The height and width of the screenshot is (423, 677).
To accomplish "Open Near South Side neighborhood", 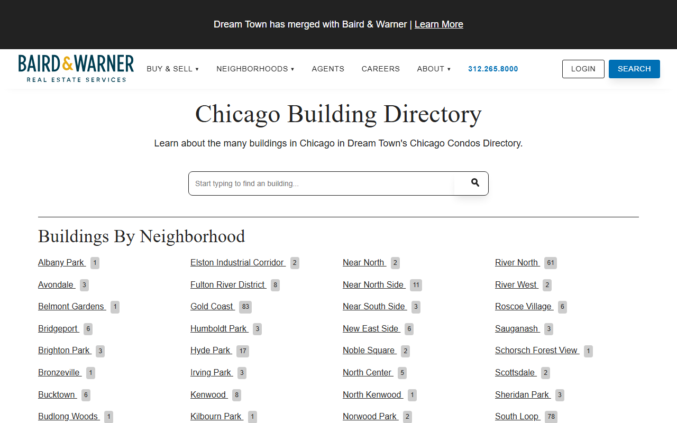I will 375,306.
